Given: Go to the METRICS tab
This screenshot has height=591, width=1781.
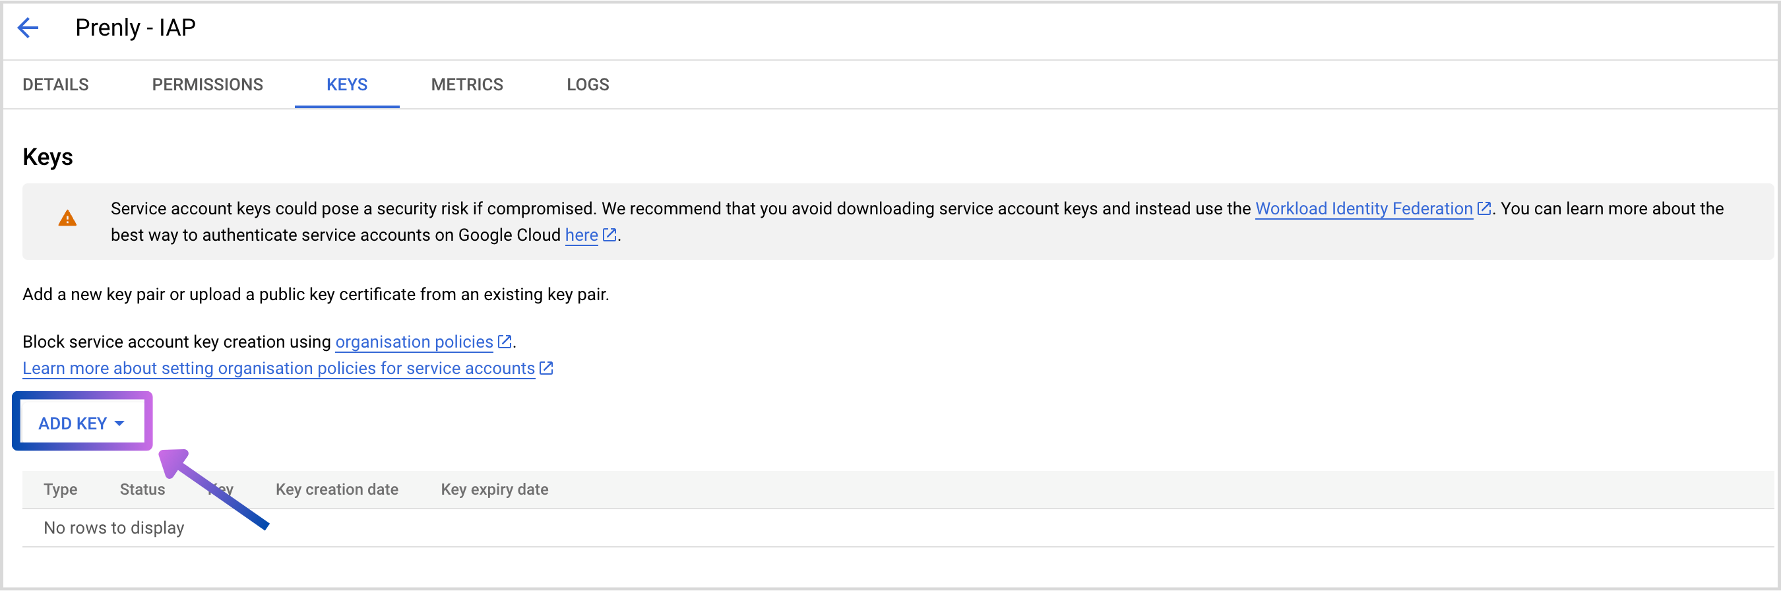Looking at the screenshot, I should pos(466,84).
